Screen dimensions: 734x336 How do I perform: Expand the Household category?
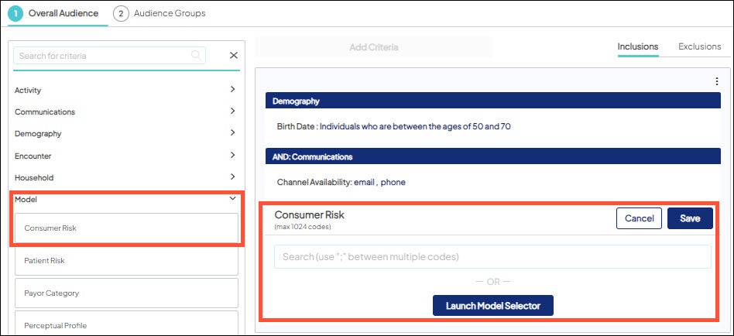coord(232,177)
